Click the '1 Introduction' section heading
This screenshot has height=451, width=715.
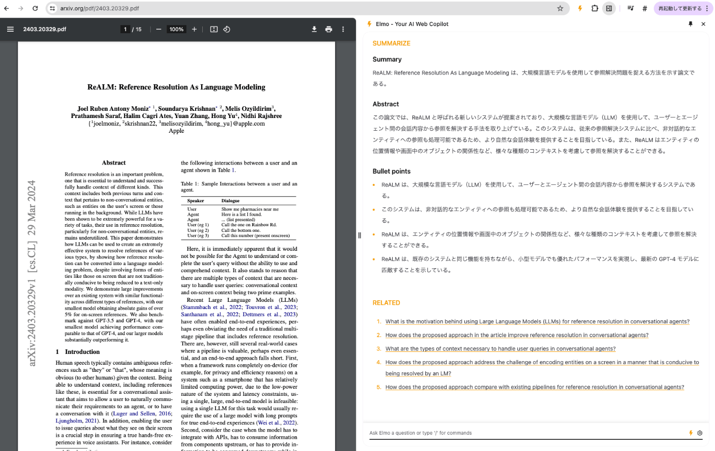[x=78, y=352]
